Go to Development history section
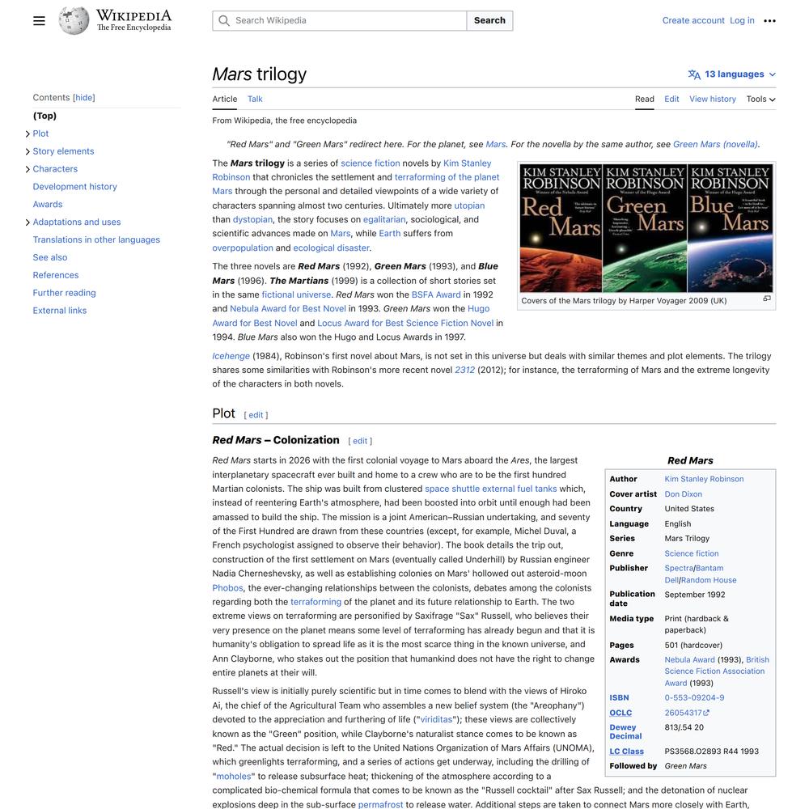 pyautogui.click(x=74, y=187)
